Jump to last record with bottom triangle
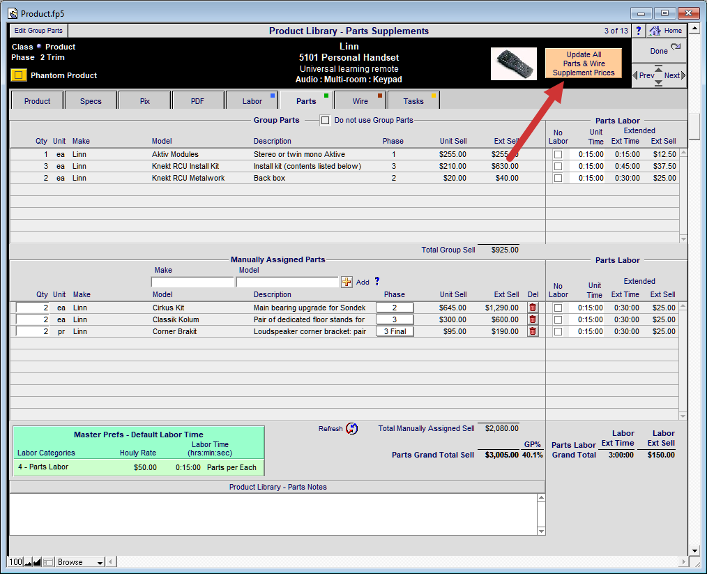The height and width of the screenshot is (574, 707). pos(659,83)
